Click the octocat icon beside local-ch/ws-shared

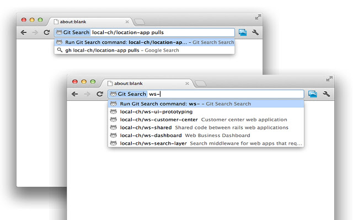click(x=114, y=128)
